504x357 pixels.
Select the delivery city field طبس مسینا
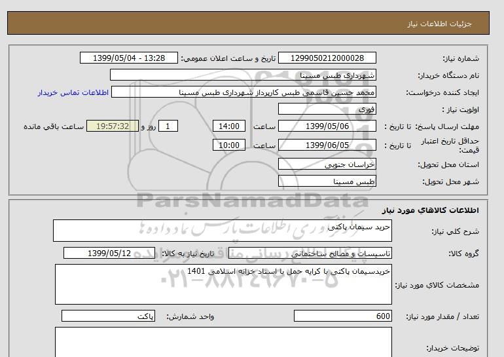point(327,181)
